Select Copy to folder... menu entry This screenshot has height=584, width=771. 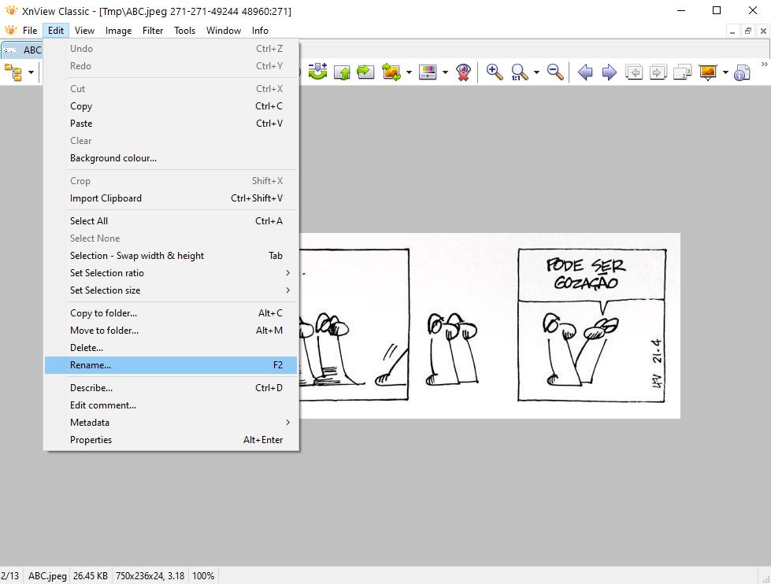103,313
